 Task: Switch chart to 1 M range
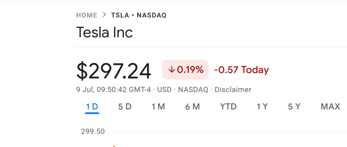pos(158,107)
